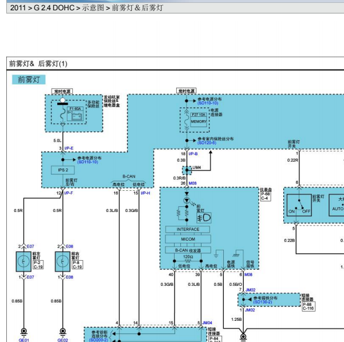This screenshot has width=344, height=342.
Task: Click the 120Ω resistor symbol
Action: pyautogui.click(x=188, y=261)
